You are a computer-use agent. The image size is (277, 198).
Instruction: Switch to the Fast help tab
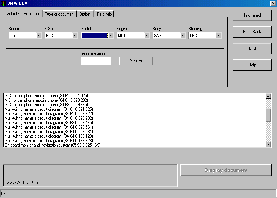pos(104,14)
